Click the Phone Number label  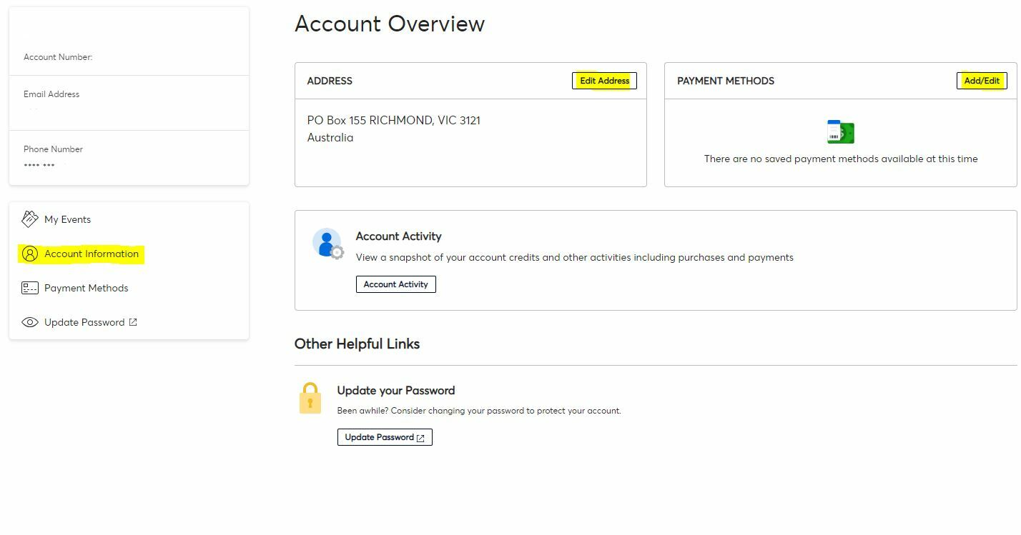[x=53, y=149]
